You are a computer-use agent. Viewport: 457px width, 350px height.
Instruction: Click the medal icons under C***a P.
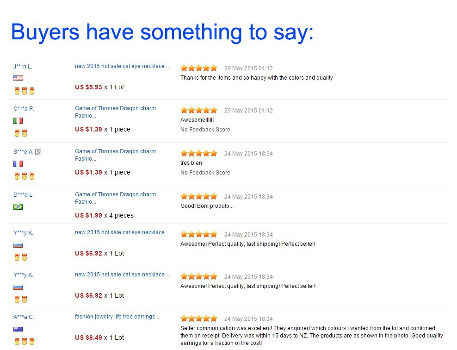(21, 133)
